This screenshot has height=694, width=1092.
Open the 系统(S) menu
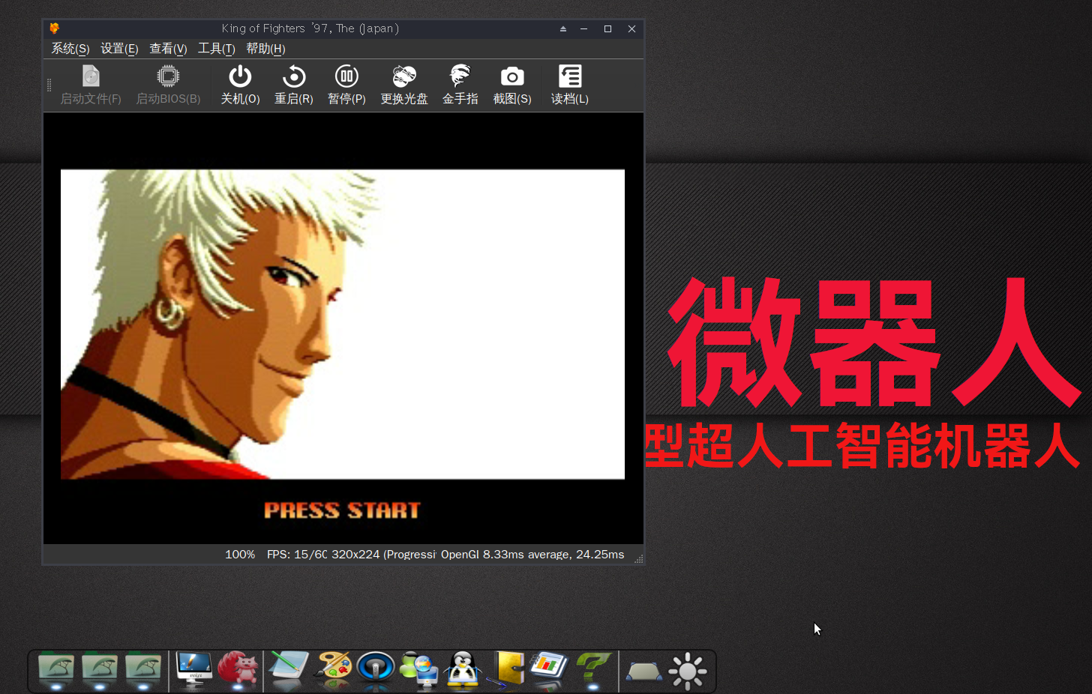tap(70, 49)
